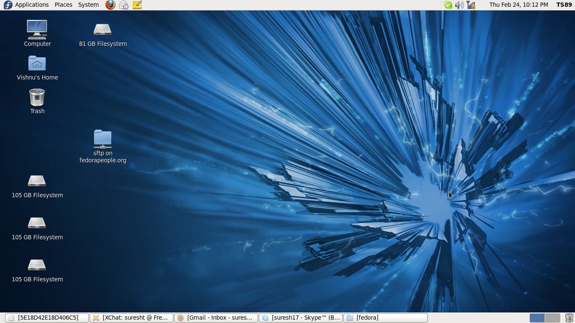Select the 81 GB Filesystem drive icon
The image size is (575, 323).
[x=103, y=34]
